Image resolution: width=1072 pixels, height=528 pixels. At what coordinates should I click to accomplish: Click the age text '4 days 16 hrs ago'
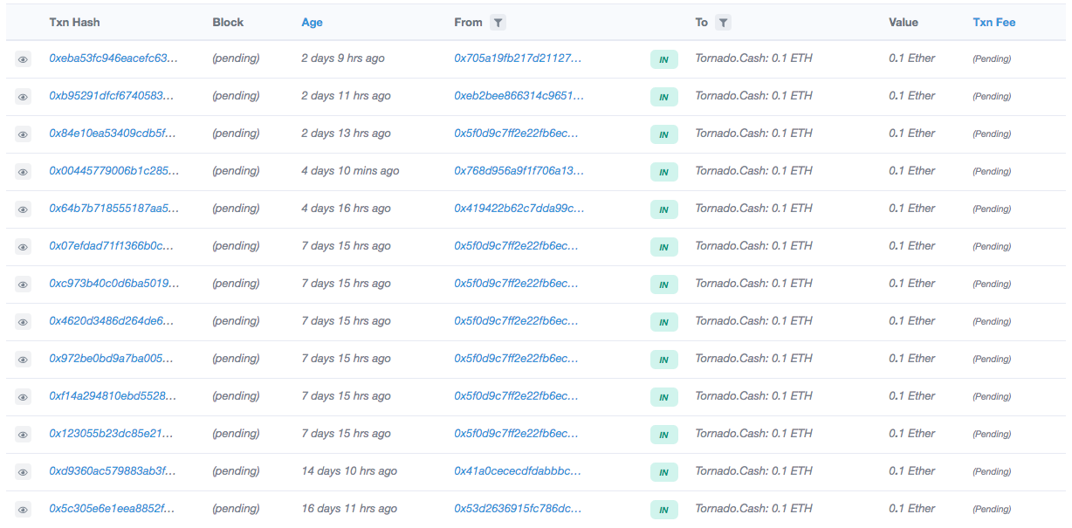[346, 209]
